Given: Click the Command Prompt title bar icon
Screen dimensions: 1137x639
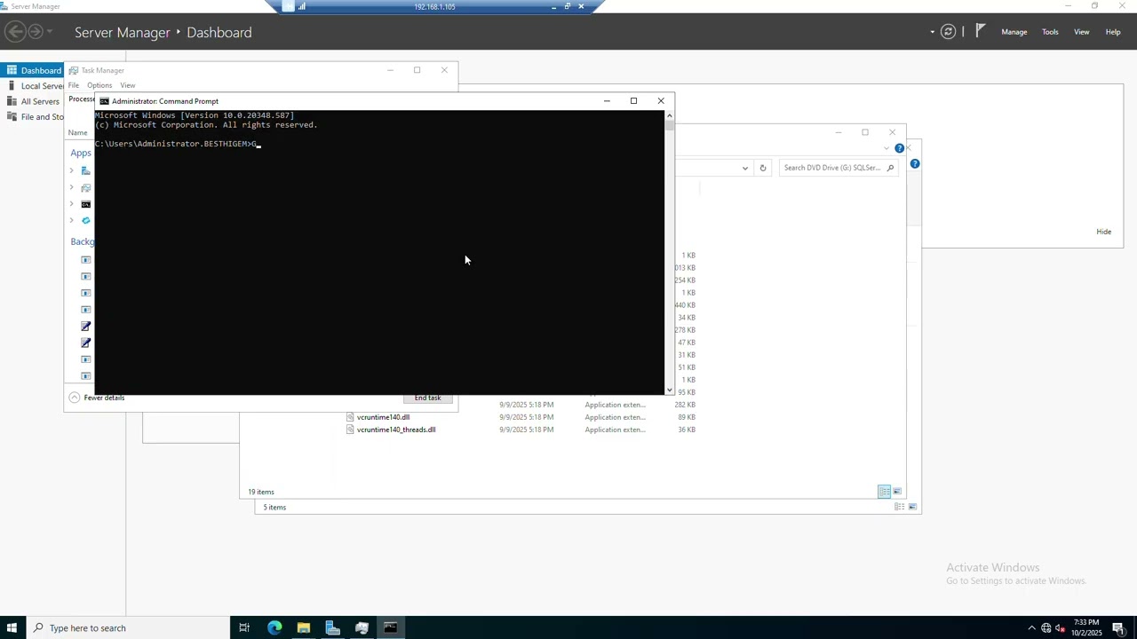Looking at the screenshot, I should click(x=104, y=101).
